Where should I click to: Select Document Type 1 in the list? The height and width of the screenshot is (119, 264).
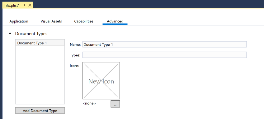40,43
